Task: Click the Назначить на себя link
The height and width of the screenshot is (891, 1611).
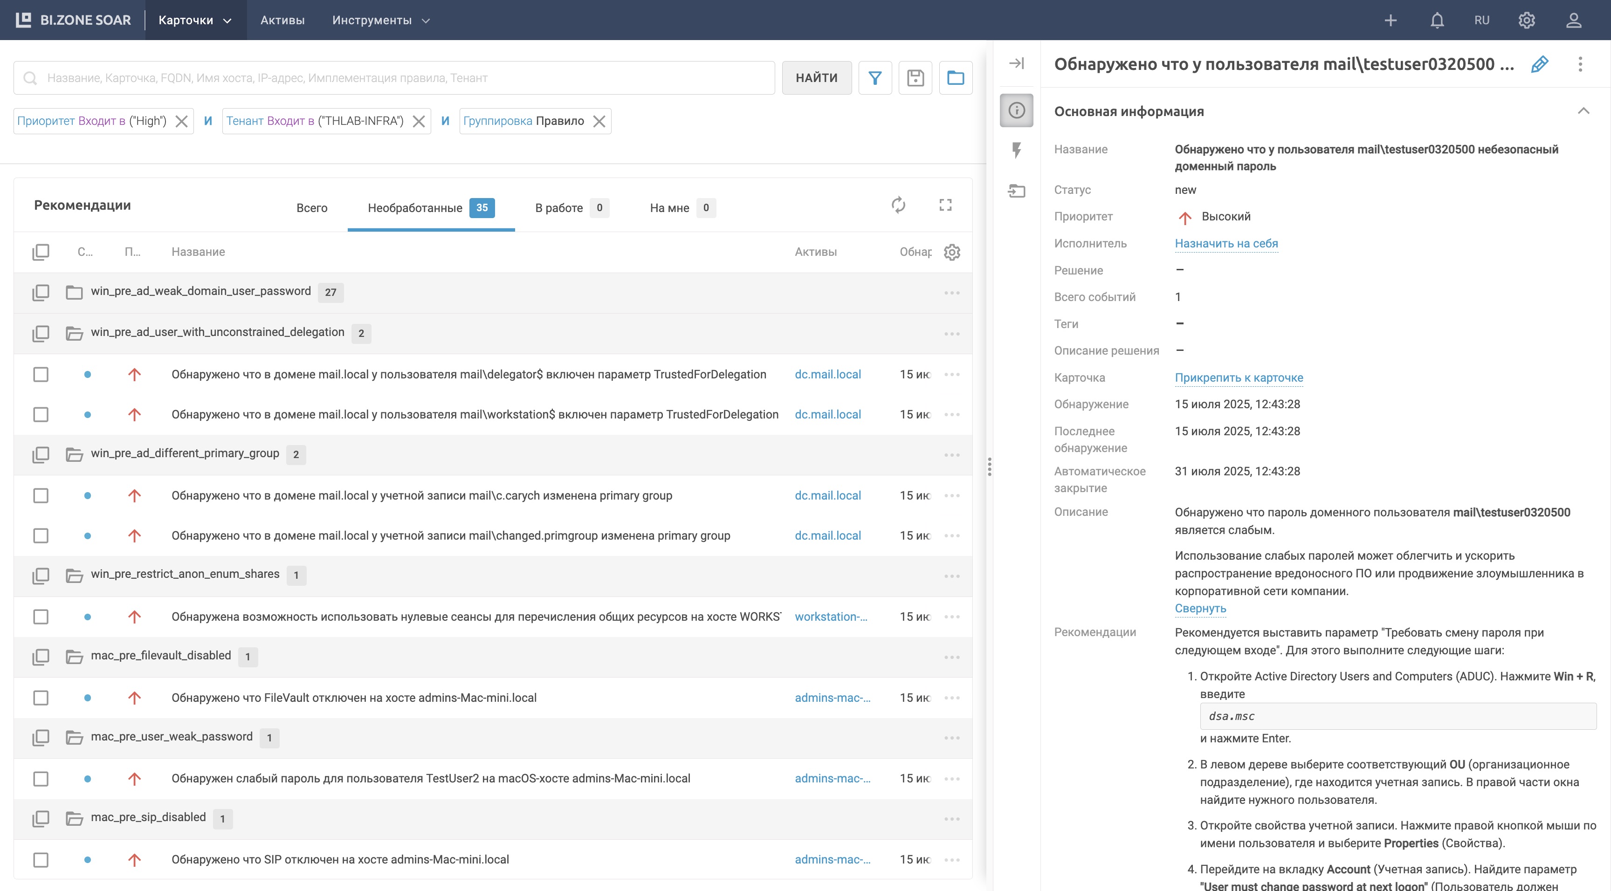Action: click(x=1226, y=243)
